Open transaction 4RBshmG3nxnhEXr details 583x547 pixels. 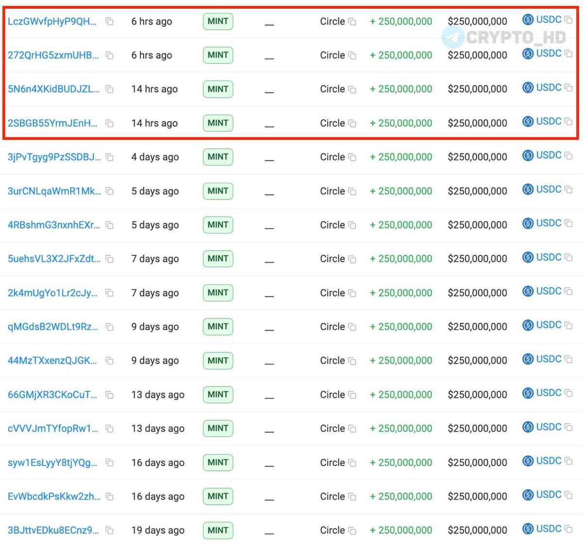[x=54, y=225]
